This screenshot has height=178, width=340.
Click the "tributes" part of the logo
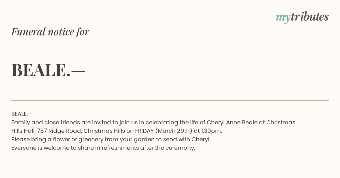310,16
